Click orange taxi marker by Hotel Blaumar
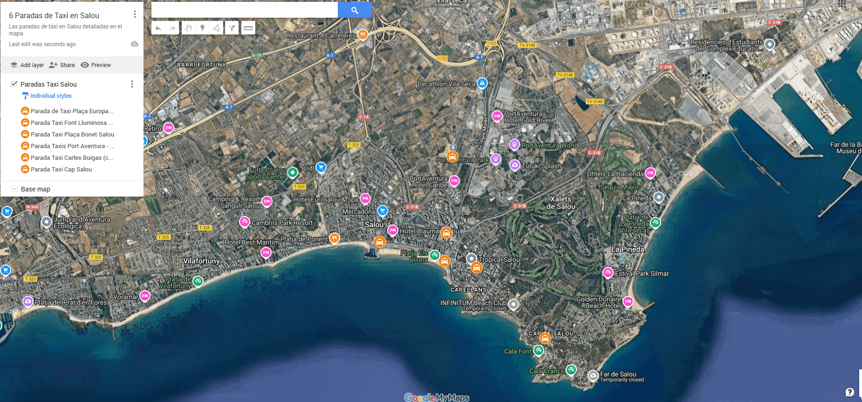862x402 pixels. pos(446,232)
